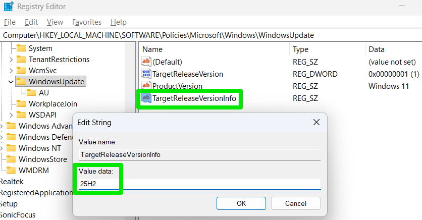
Task: Select the TargetReleaseVersionInfo value icon
Action: pyautogui.click(x=146, y=98)
